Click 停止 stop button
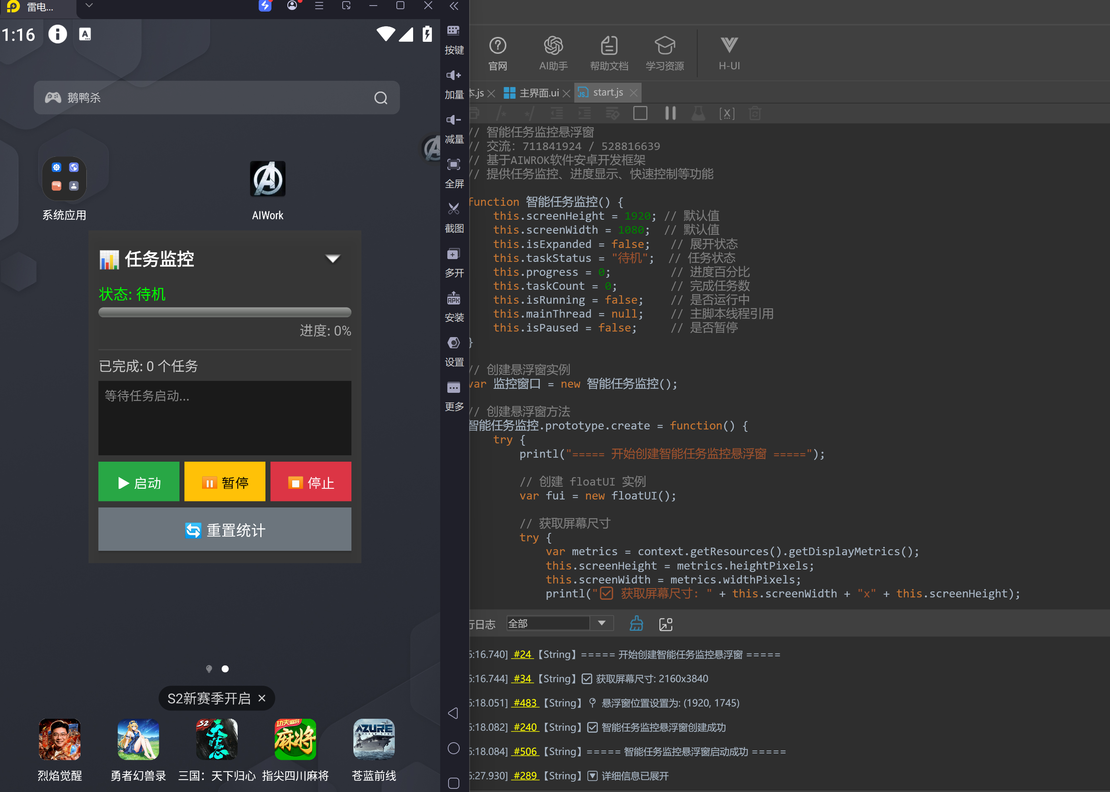The height and width of the screenshot is (792, 1110). (x=311, y=482)
